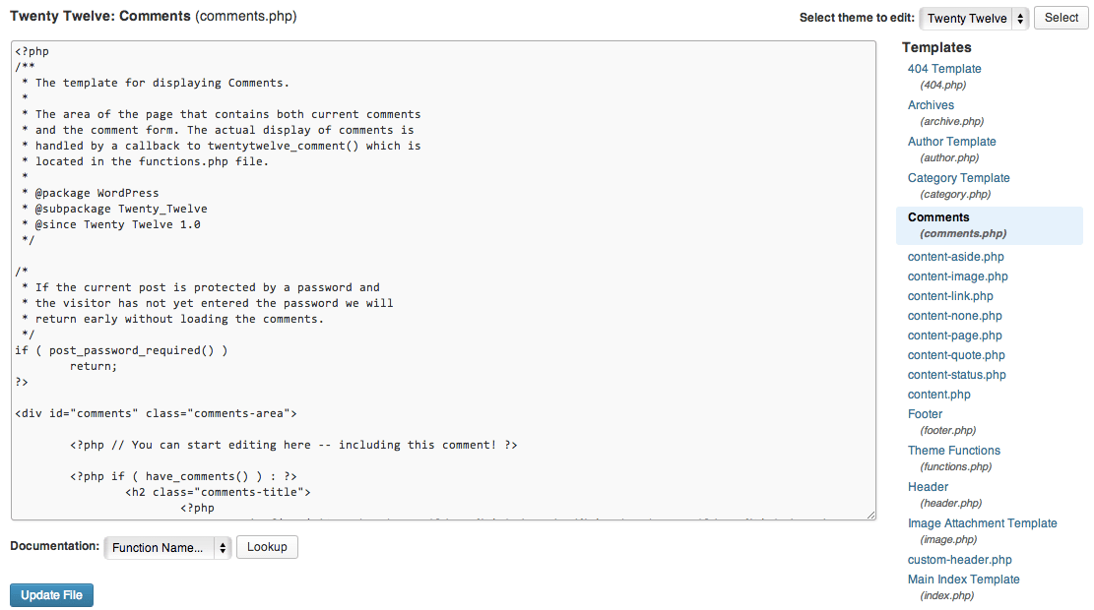The image size is (1094, 610).
Task: Click the Update File button
Action: click(x=51, y=594)
